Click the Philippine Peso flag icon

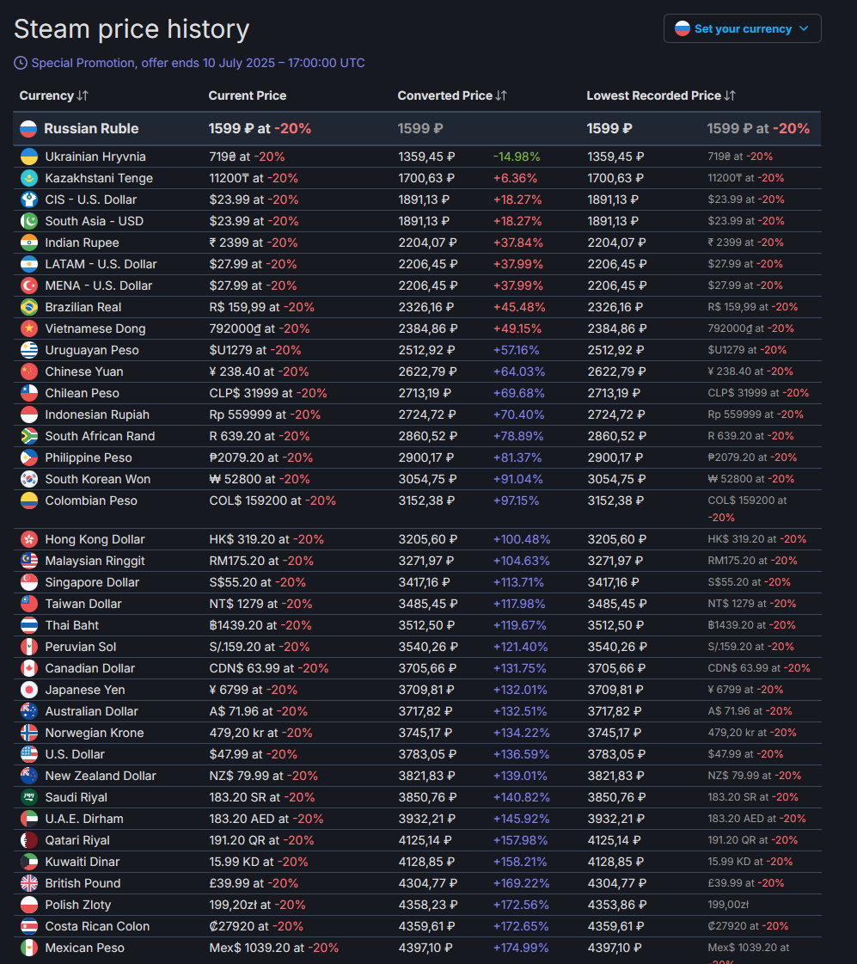pyautogui.click(x=29, y=458)
